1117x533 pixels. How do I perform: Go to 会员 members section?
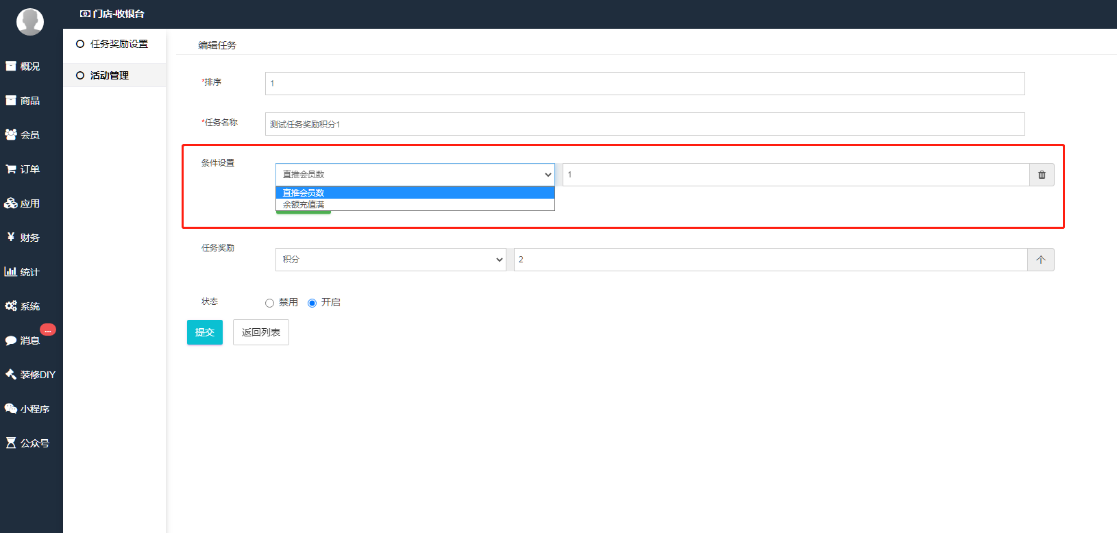[x=23, y=135]
